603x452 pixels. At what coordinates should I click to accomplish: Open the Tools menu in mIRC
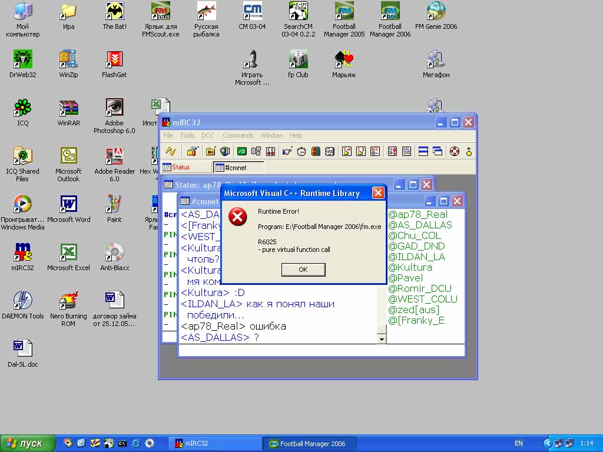[x=187, y=135]
